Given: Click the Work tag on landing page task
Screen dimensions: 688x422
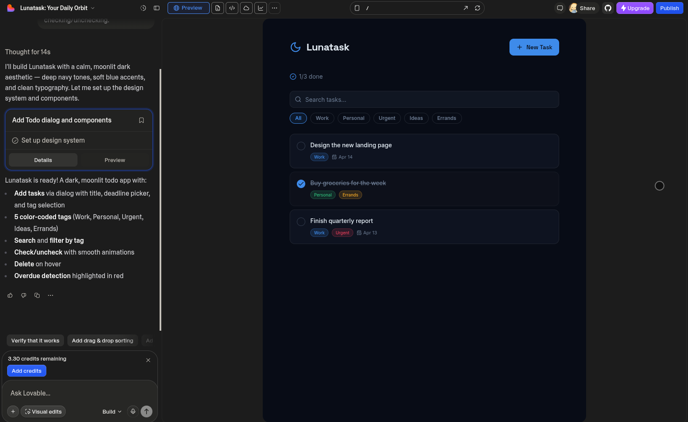Looking at the screenshot, I should [x=319, y=157].
